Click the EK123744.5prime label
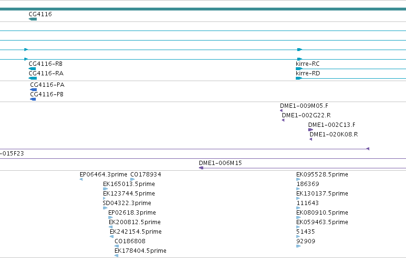This screenshot has height=258, width=406. point(129,194)
